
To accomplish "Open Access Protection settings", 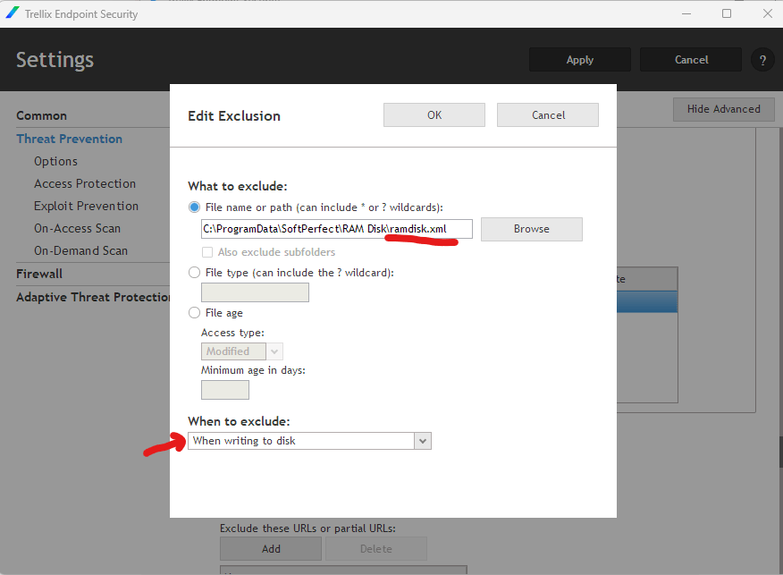I will point(85,184).
